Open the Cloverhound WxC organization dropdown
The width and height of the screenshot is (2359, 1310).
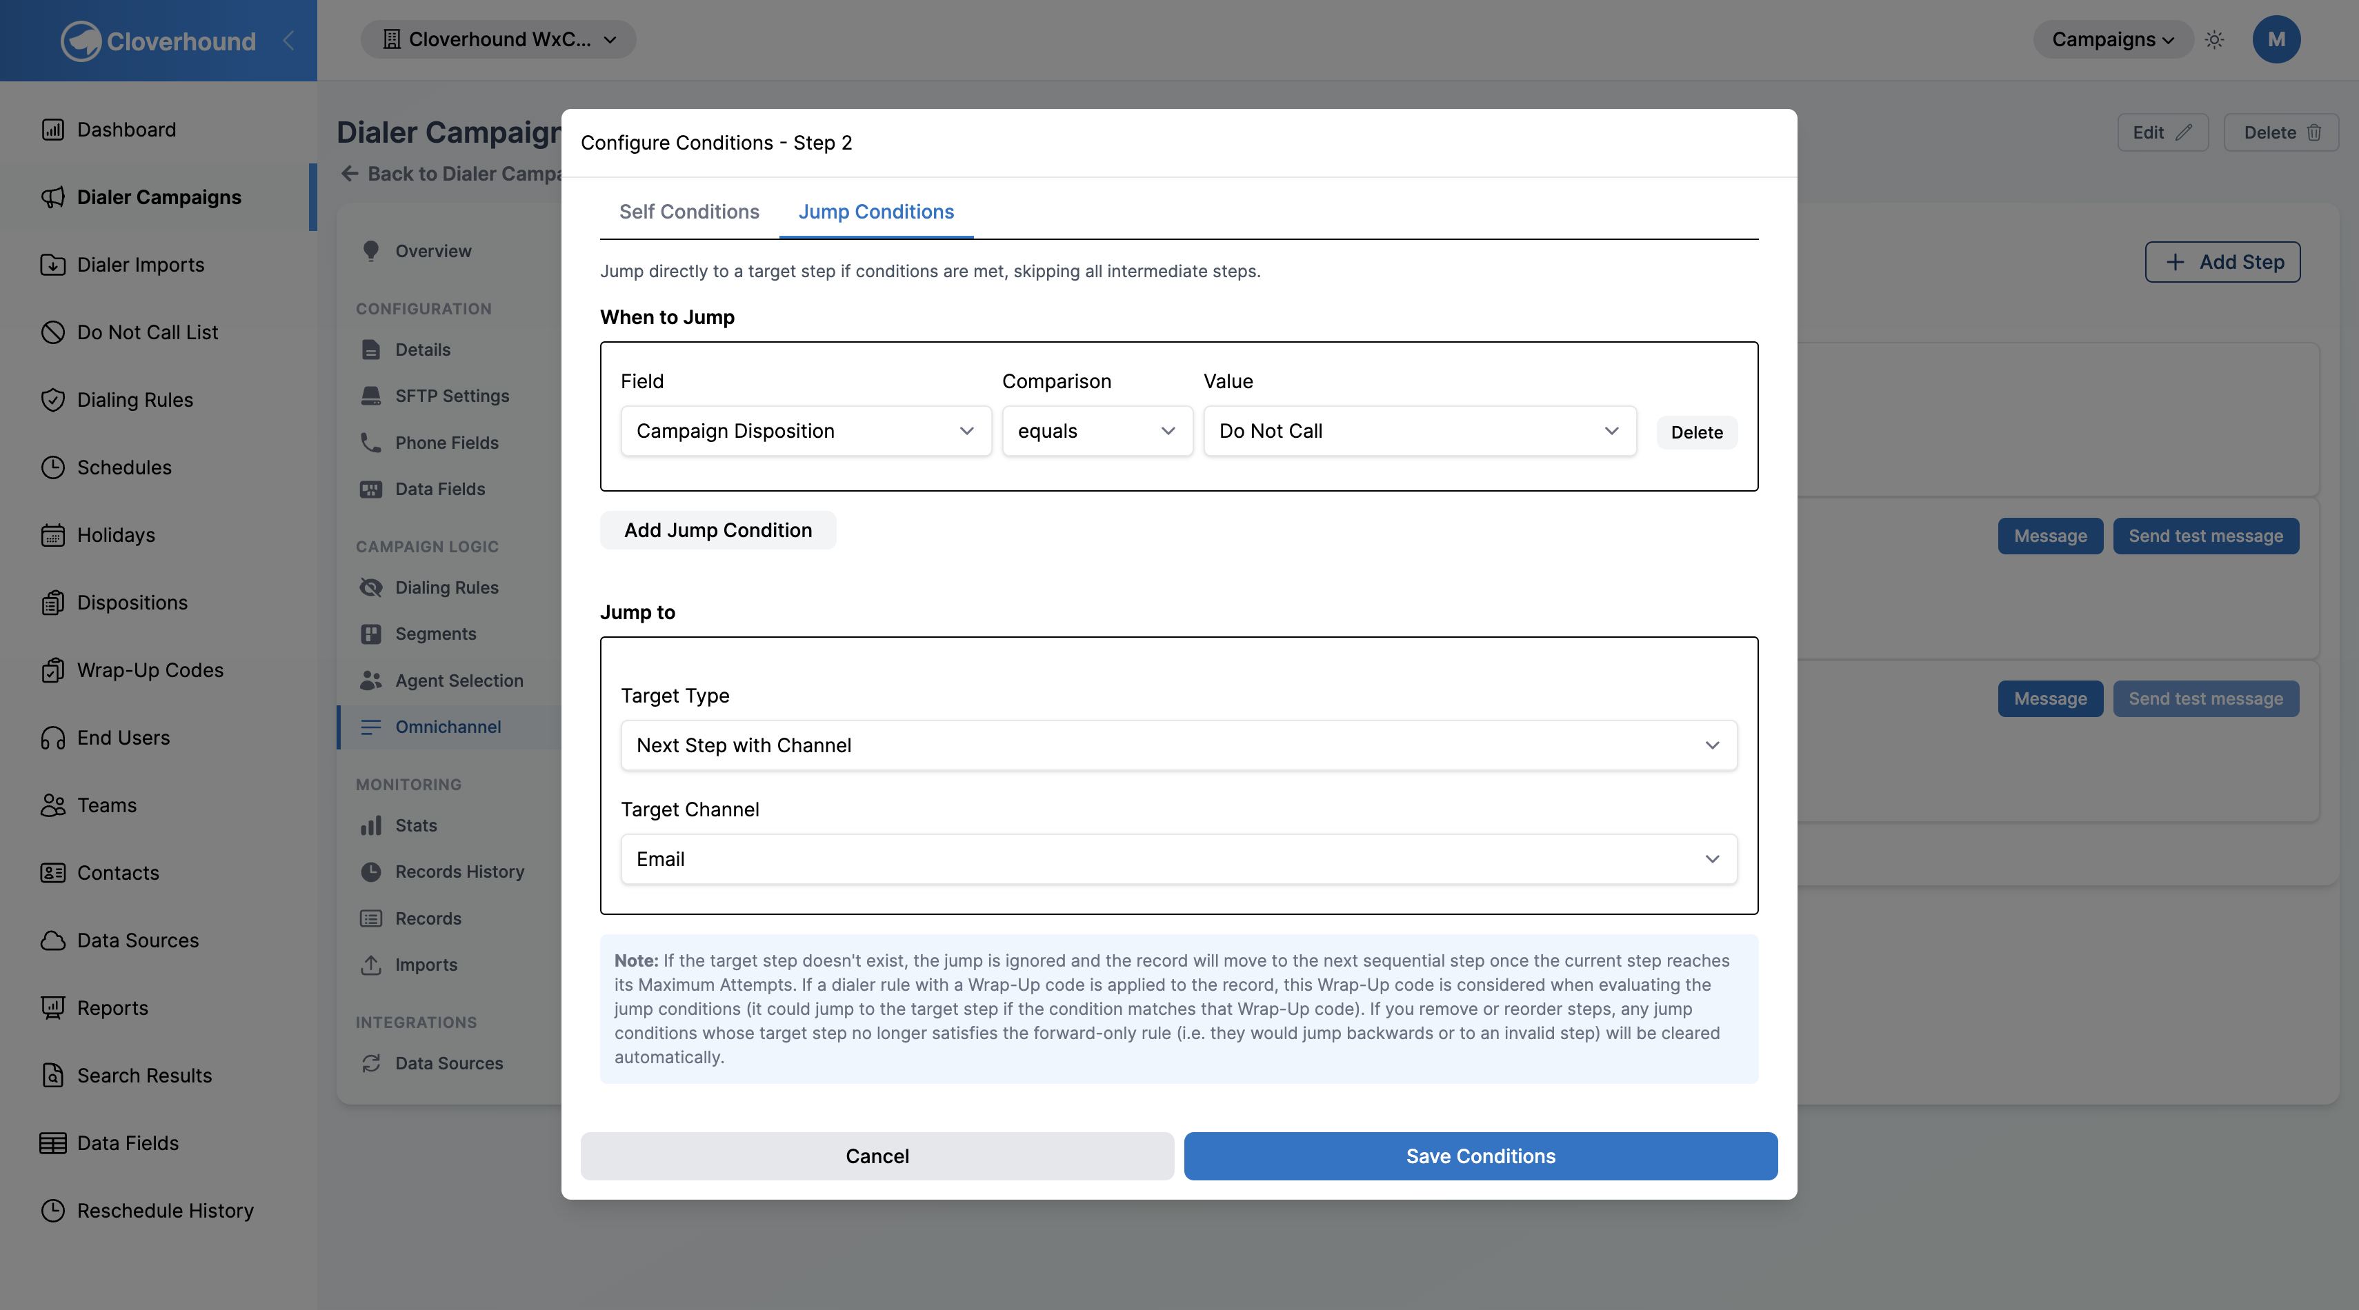tap(498, 39)
